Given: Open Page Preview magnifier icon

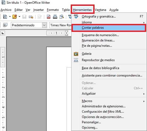Looking at the screenshot, I should point(62,17).
